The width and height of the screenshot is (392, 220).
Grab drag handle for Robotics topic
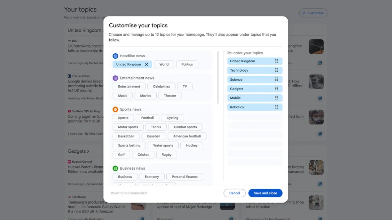(x=276, y=107)
